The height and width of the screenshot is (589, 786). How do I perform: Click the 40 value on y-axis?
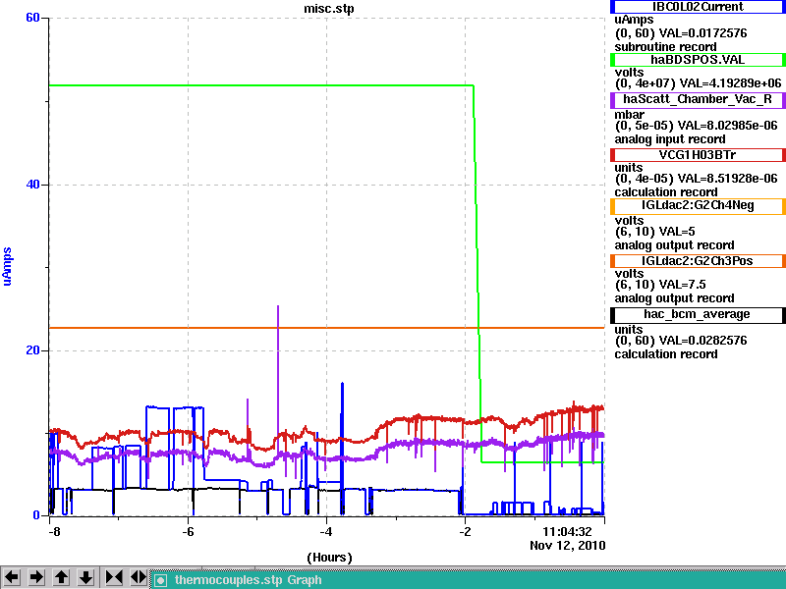tap(32, 185)
